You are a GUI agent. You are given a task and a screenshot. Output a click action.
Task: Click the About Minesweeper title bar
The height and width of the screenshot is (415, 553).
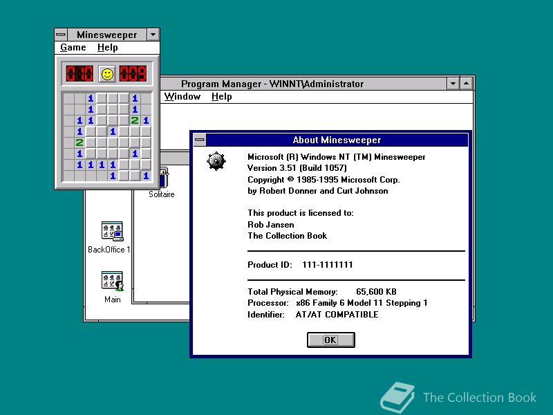pyautogui.click(x=337, y=140)
